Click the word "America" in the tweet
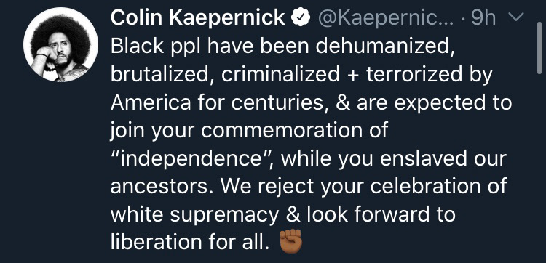The width and height of the screenshot is (546, 263). (x=151, y=103)
